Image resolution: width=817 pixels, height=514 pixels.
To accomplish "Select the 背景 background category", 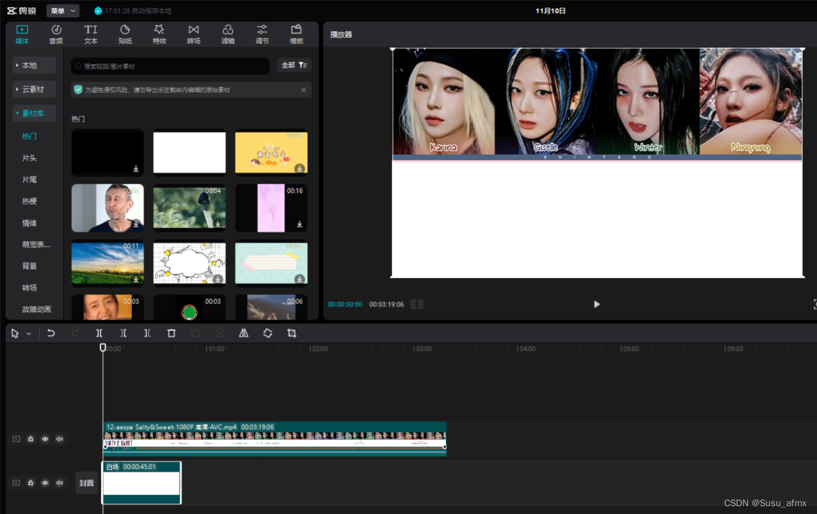I will pyautogui.click(x=29, y=266).
